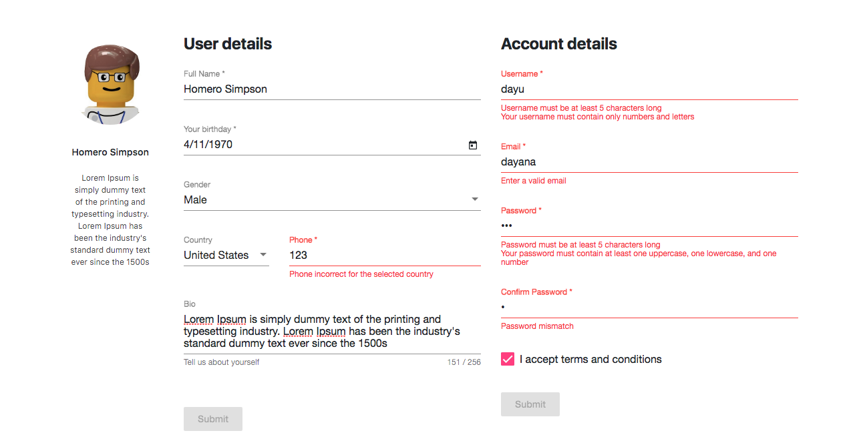Click the Homero Simpson avatar image
The image size is (855, 443).
click(x=110, y=83)
